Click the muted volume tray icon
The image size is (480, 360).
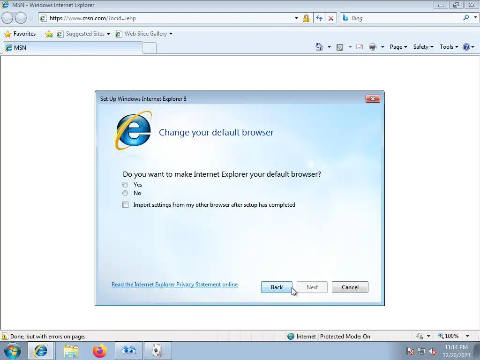[x=433, y=351]
